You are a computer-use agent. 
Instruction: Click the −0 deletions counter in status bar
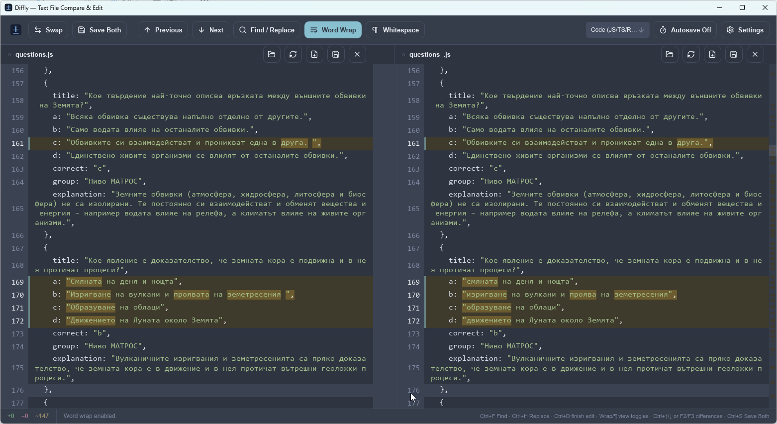click(25, 416)
